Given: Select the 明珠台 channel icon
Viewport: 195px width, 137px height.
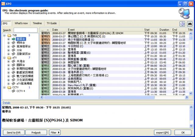Looking at the screenshot, I should coord(13,43).
